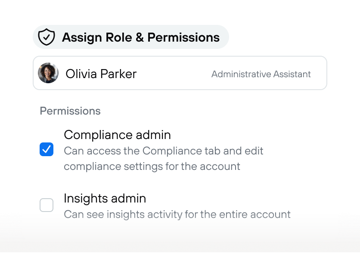Click the insights activity description text
This screenshot has width=360, height=254.
(177, 215)
